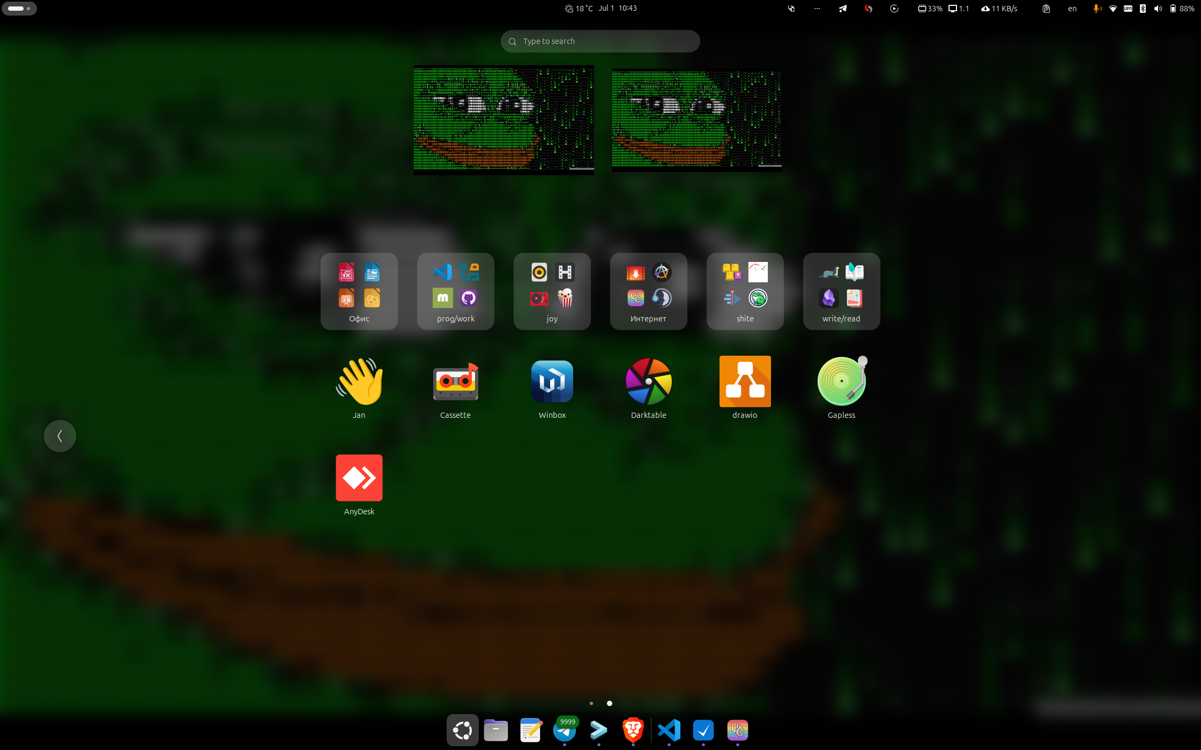
Task: Launch AnyDesk remote desktop
Action: (359, 478)
